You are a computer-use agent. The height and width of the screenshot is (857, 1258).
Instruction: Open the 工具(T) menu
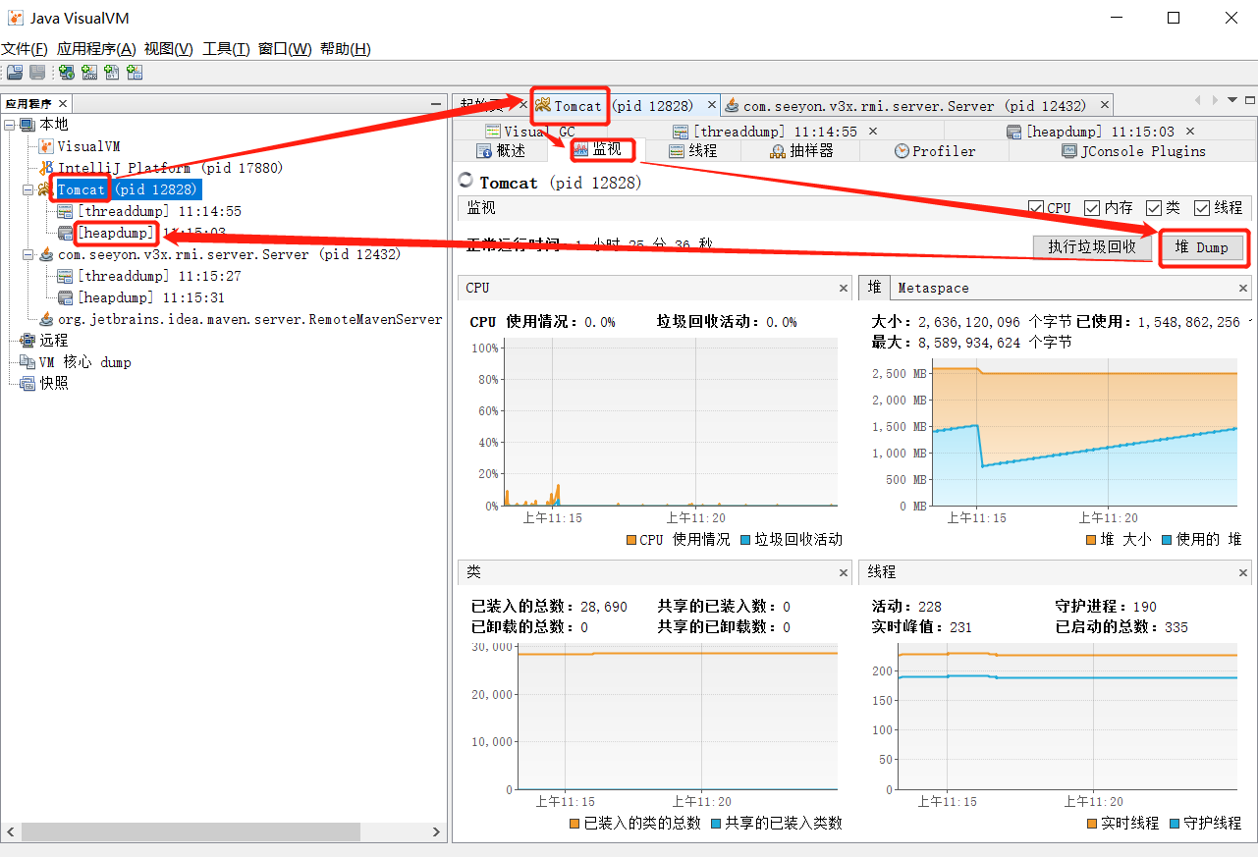(x=226, y=49)
